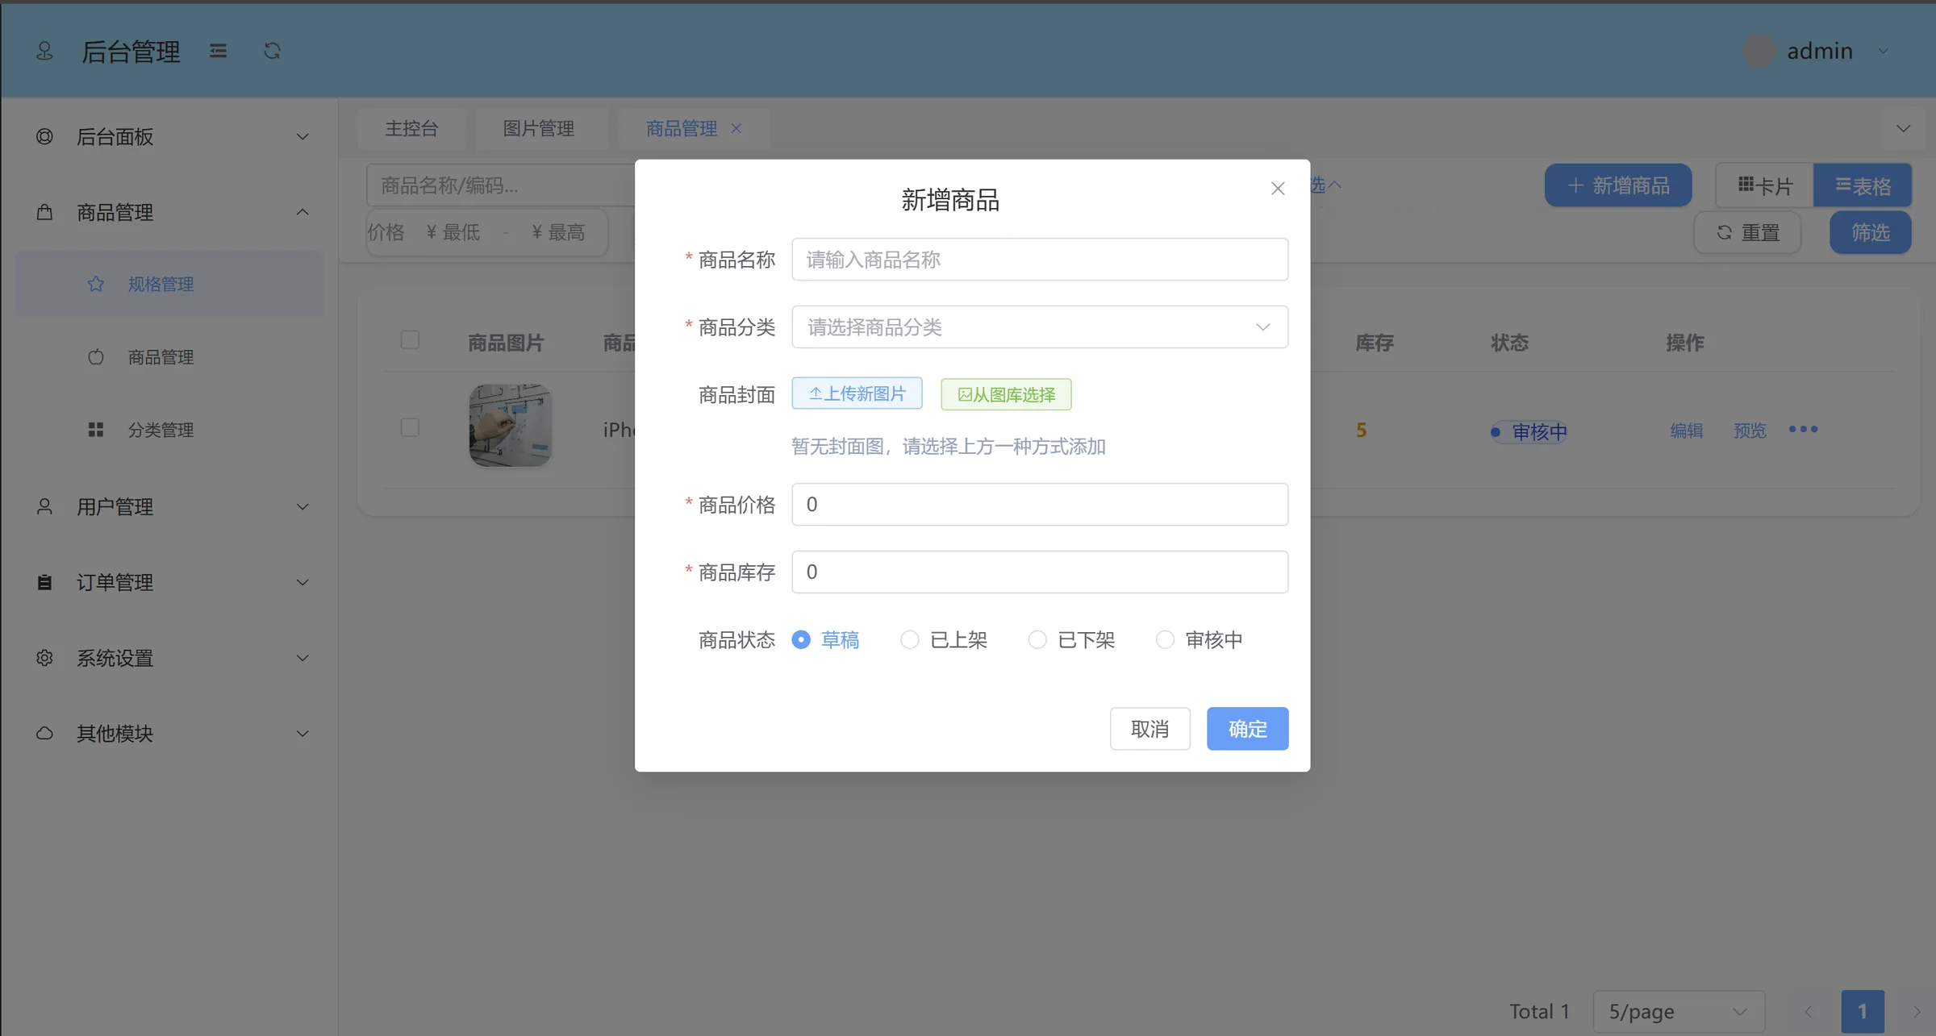Switch to the 主控台 tab
1936x1036 pixels.
pos(411,128)
